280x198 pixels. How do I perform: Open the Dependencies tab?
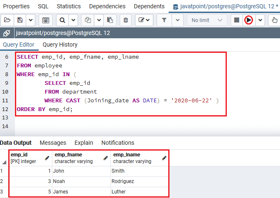[x=107, y=6]
